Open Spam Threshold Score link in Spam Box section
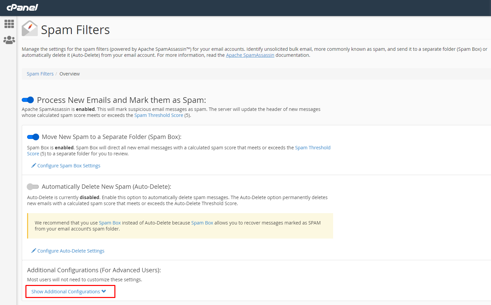Screen dimensions: 491x305 (313, 148)
